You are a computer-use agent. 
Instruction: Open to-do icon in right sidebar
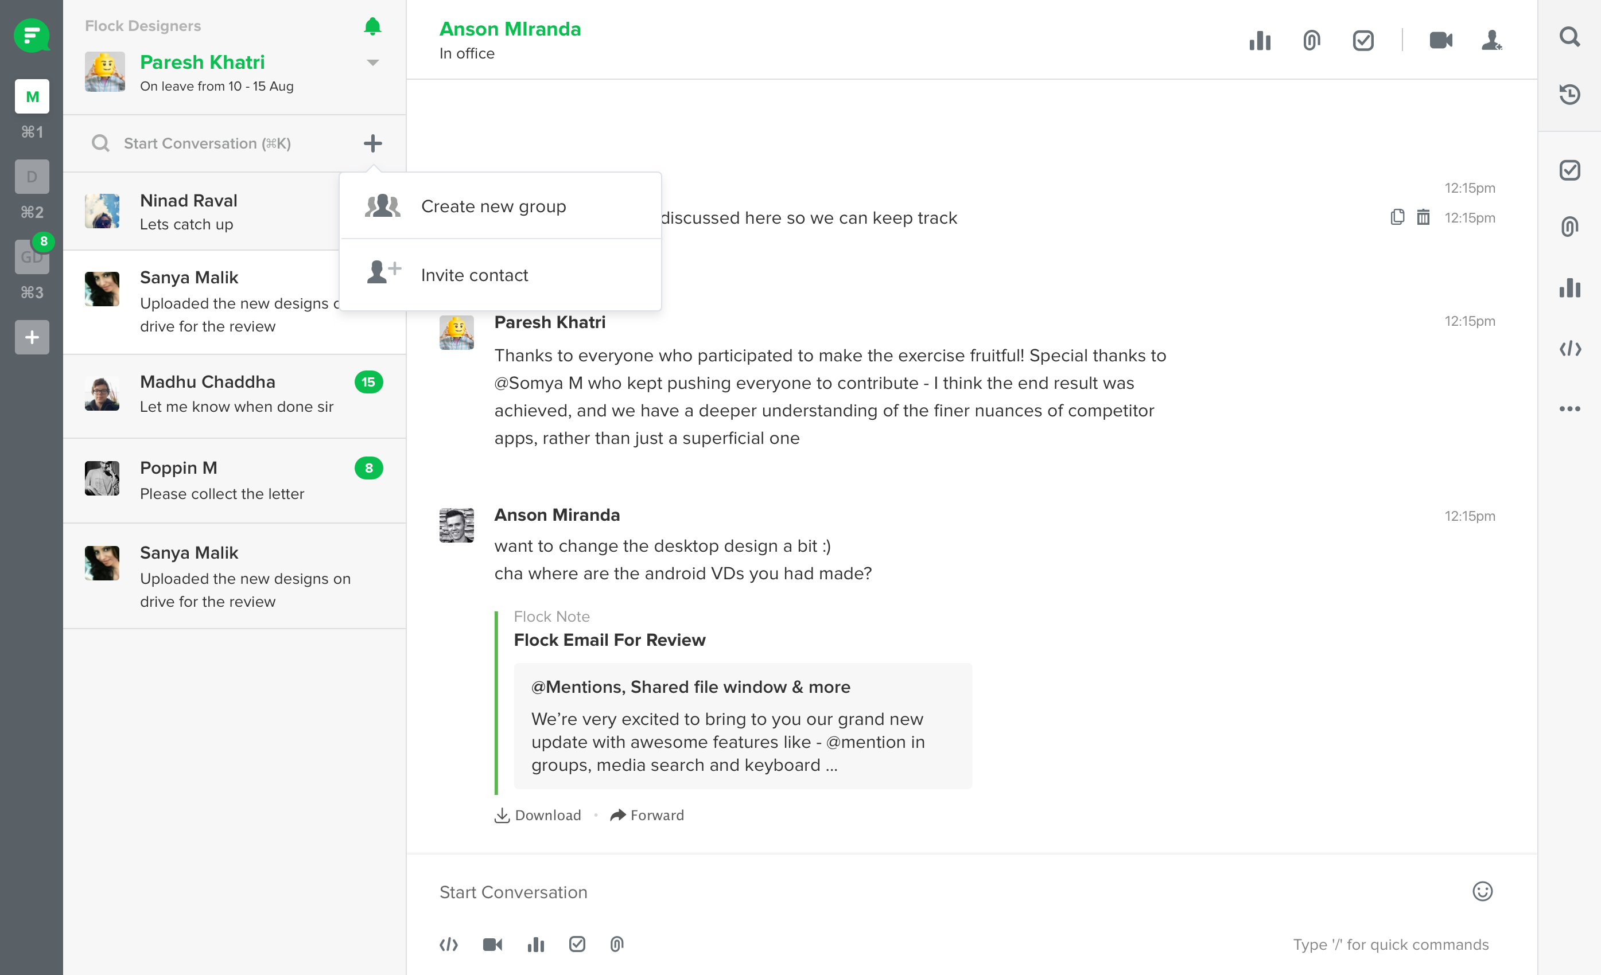(1569, 170)
